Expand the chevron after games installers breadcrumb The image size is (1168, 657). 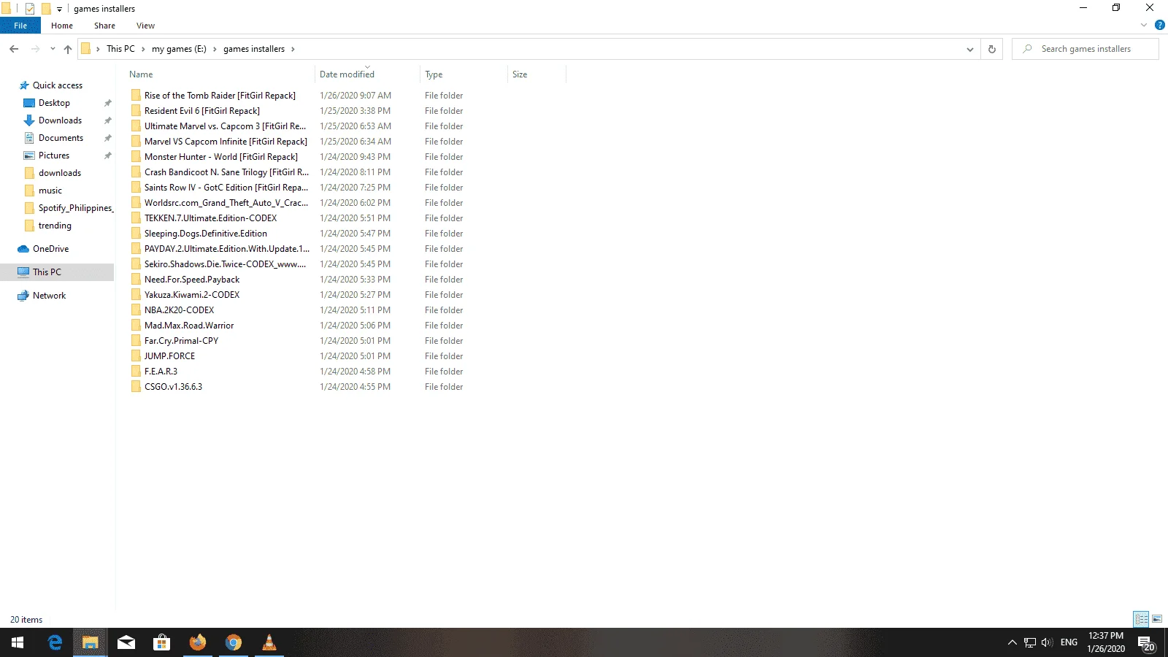293,49
